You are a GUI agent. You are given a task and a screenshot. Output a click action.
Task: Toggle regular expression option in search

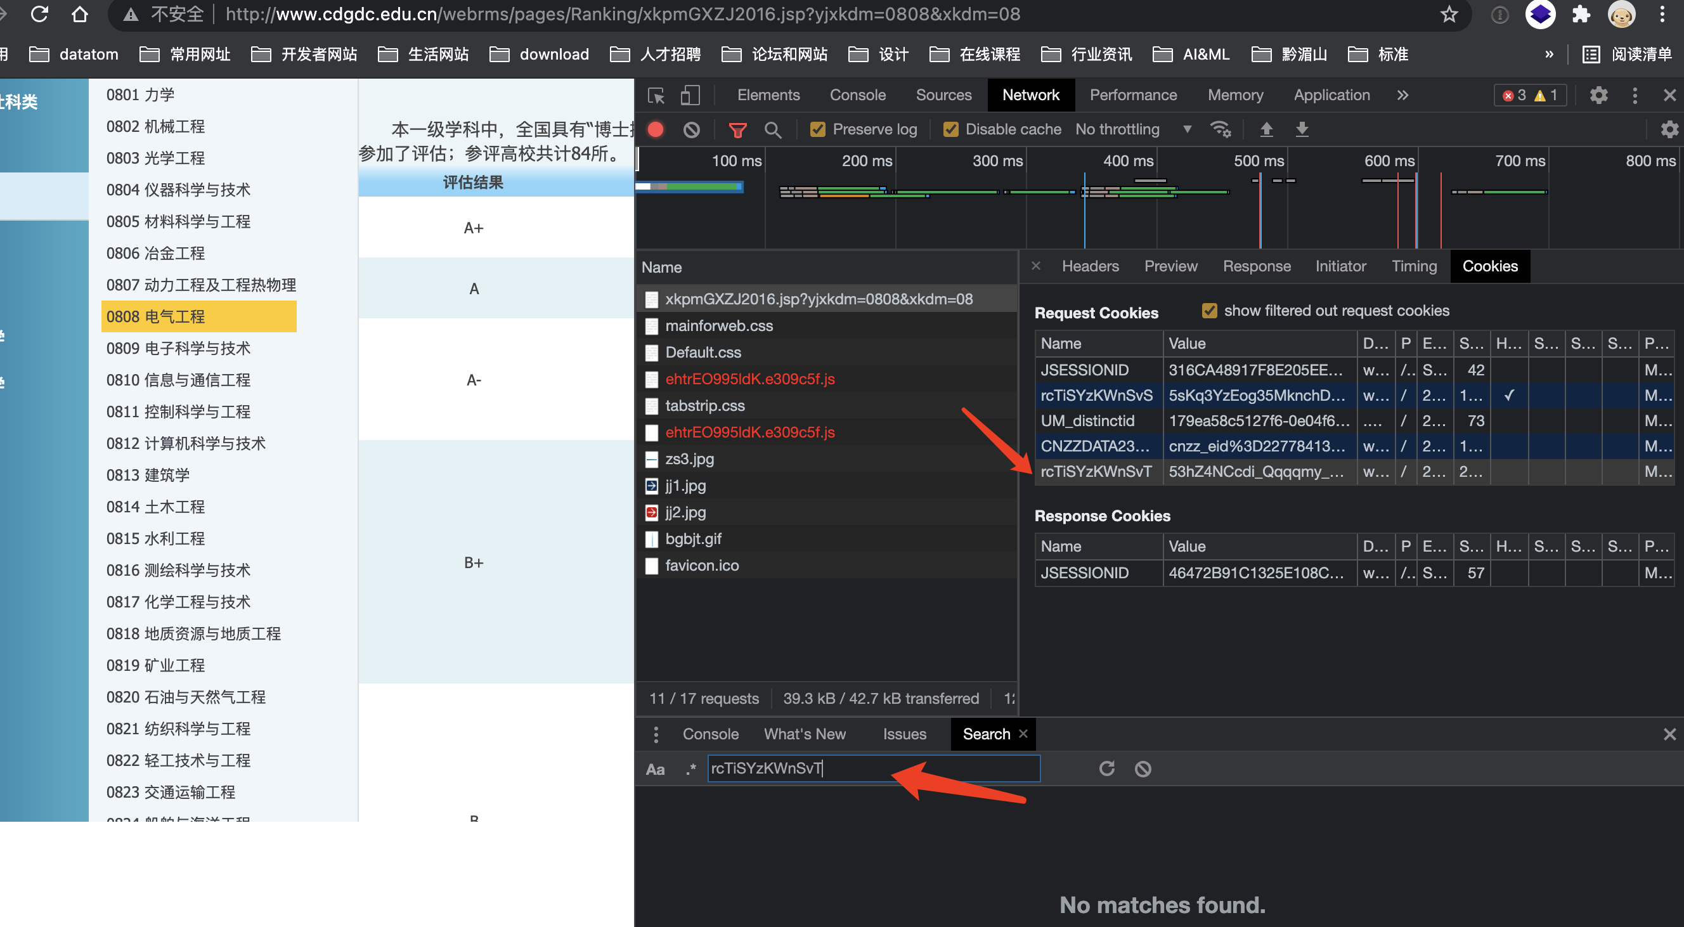(691, 770)
